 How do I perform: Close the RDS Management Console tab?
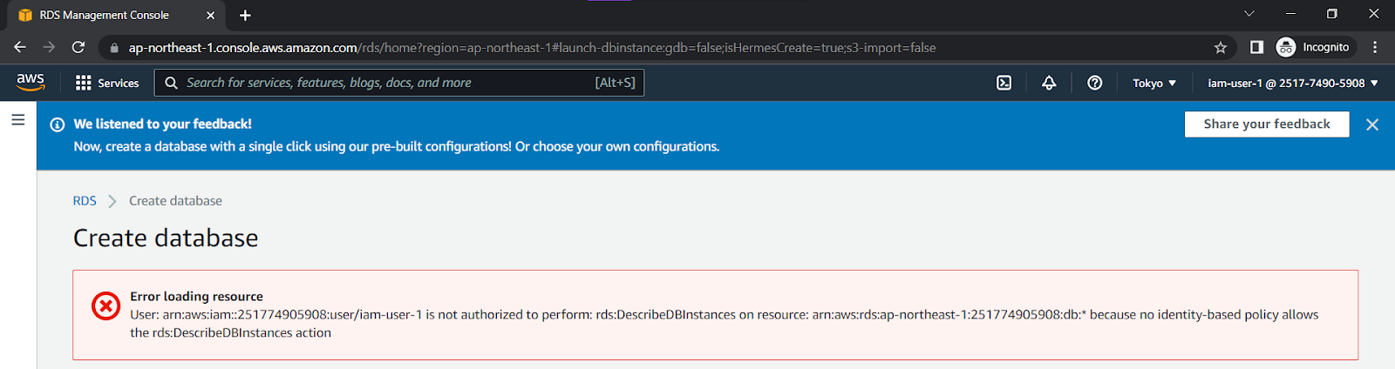point(210,16)
